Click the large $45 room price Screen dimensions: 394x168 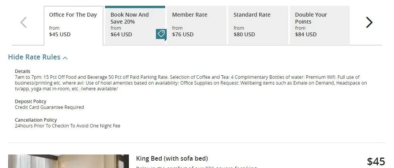375,161
